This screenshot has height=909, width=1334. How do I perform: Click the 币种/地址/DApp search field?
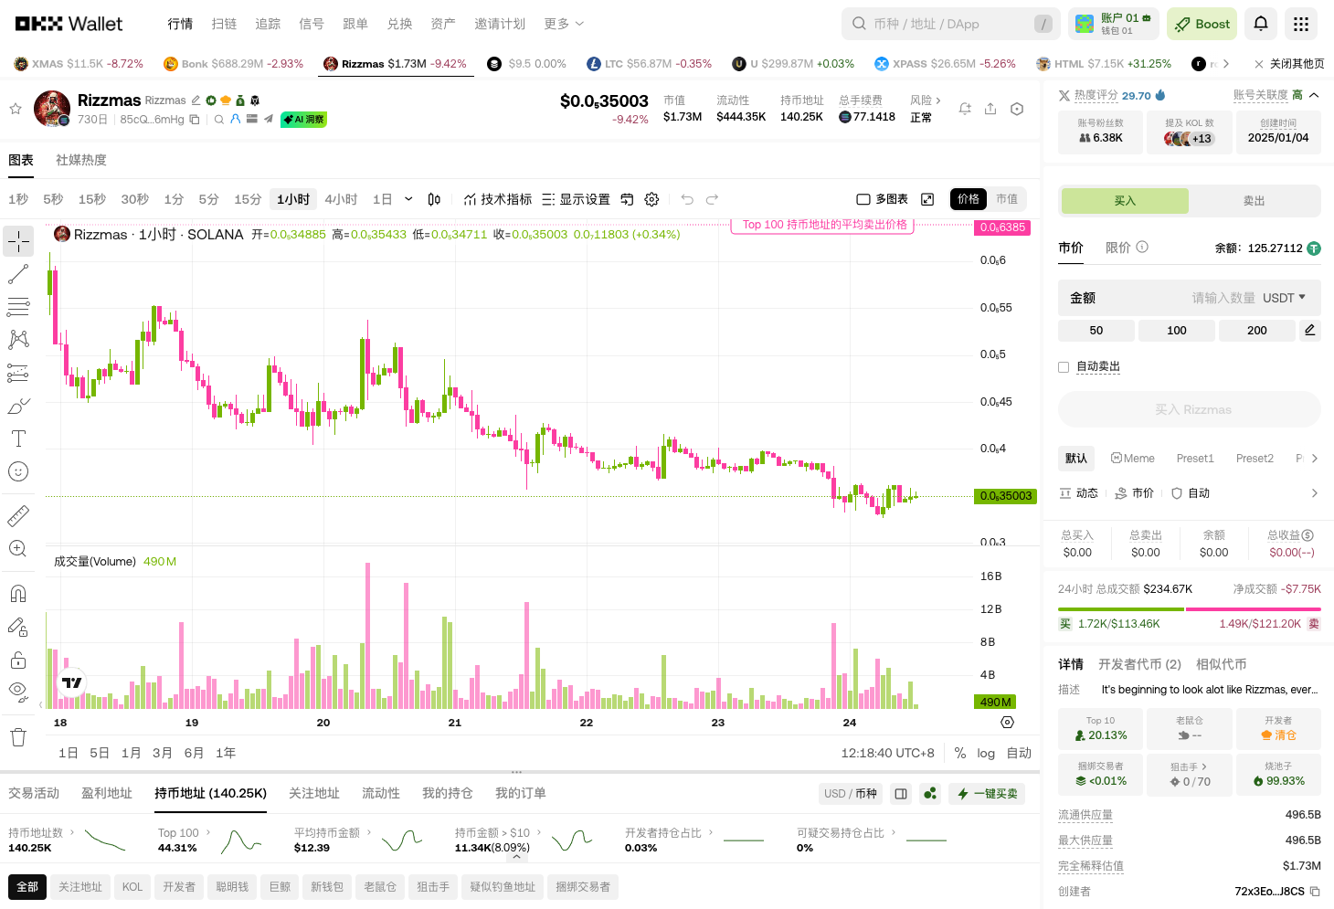coord(950,24)
